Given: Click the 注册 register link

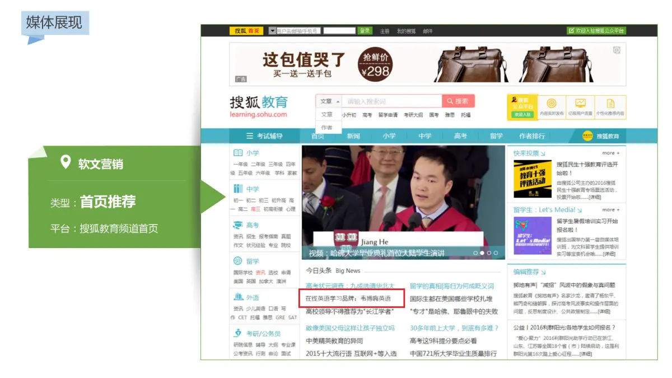Looking at the screenshot, I should [x=385, y=31].
